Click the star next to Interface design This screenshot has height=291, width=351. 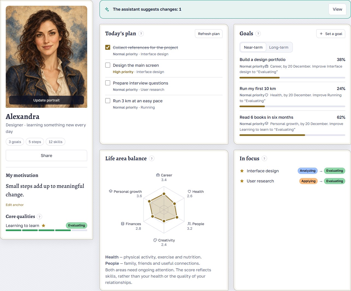[242, 171]
